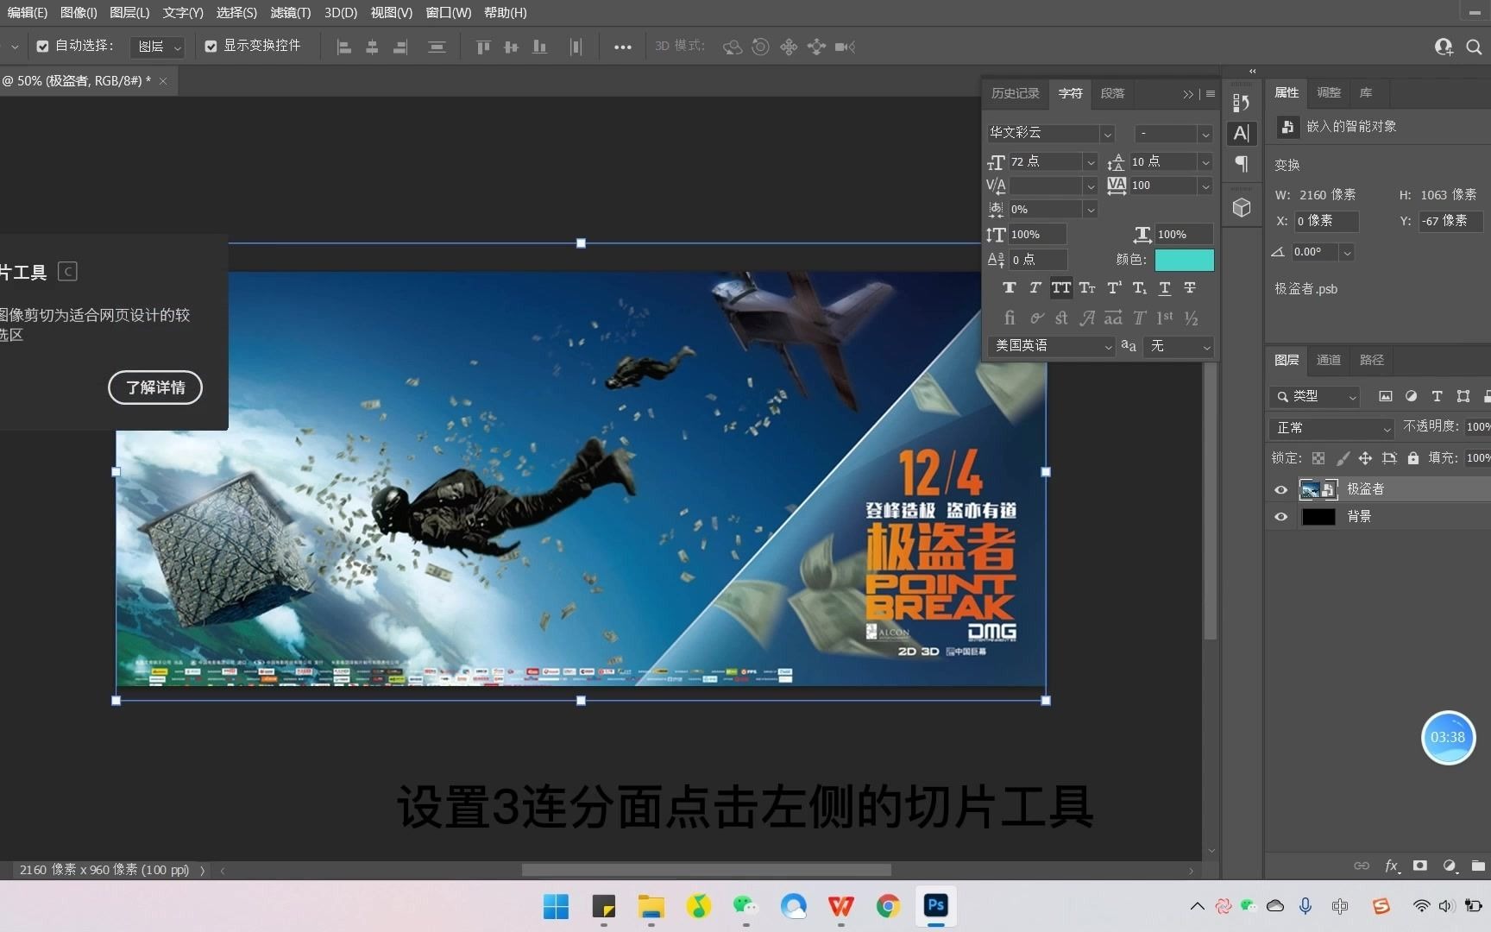The image size is (1491, 932).
Task: Open the History panel icon in collapsed dock
Action: pos(1241,103)
